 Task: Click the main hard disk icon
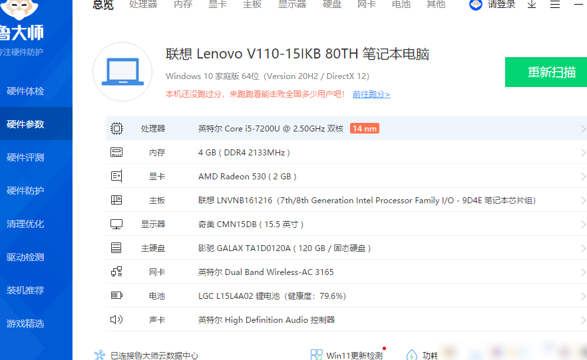[x=116, y=248]
